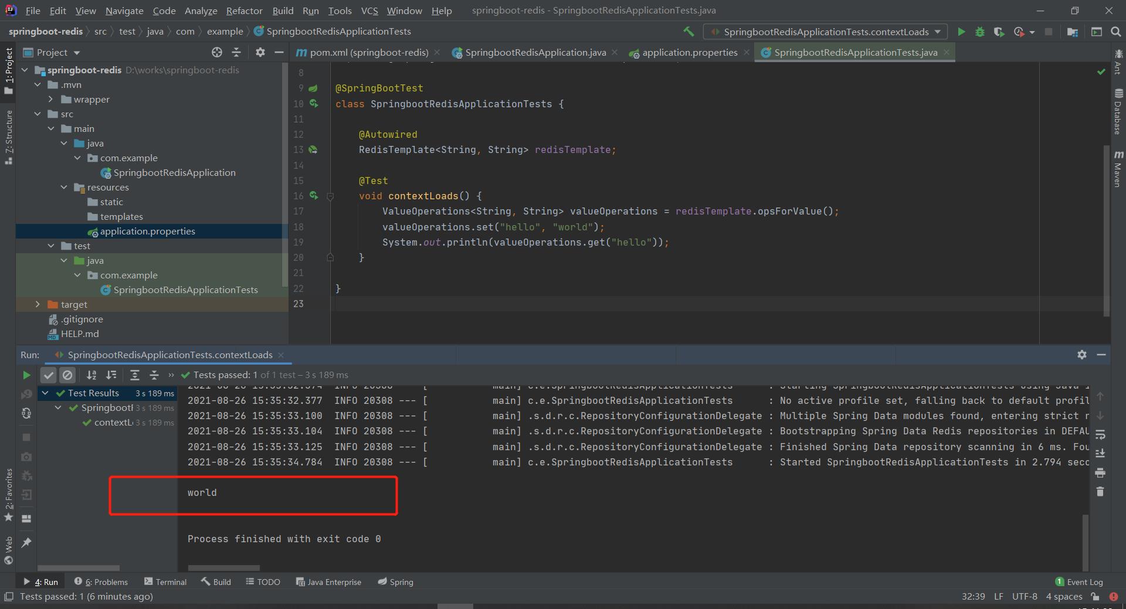
Task: Click the editor vertical scrollbar
Action: click(x=1107, y=232)
